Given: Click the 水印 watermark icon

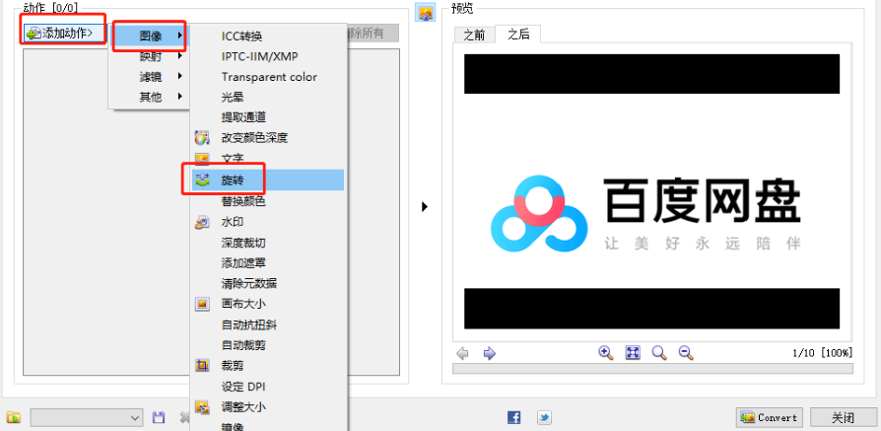Looking at the screenshot, I should point(202,222).
